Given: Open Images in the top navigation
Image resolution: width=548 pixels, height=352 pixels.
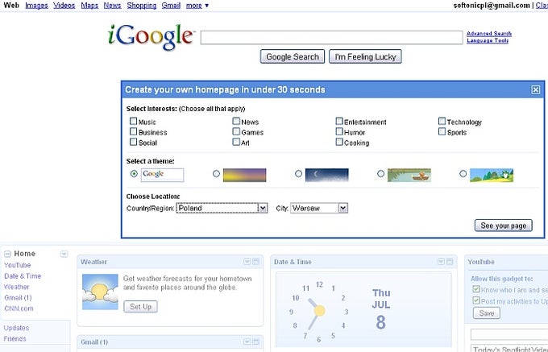Looking at the screenshot, I should click(36, 6).
